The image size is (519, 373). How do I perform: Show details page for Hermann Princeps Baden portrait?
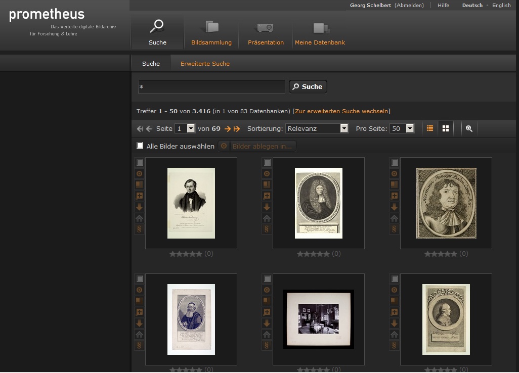coord(394,184)
